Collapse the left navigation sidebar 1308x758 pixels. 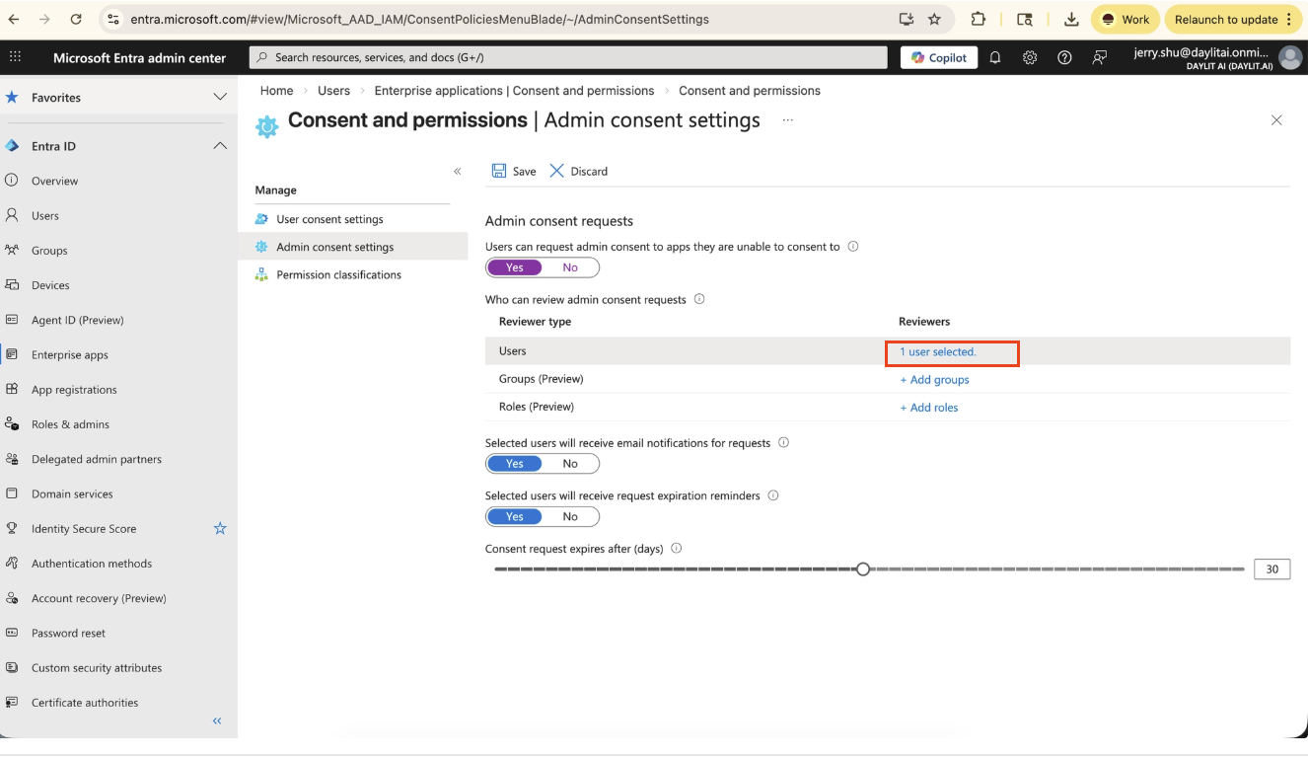coord(217,721)
